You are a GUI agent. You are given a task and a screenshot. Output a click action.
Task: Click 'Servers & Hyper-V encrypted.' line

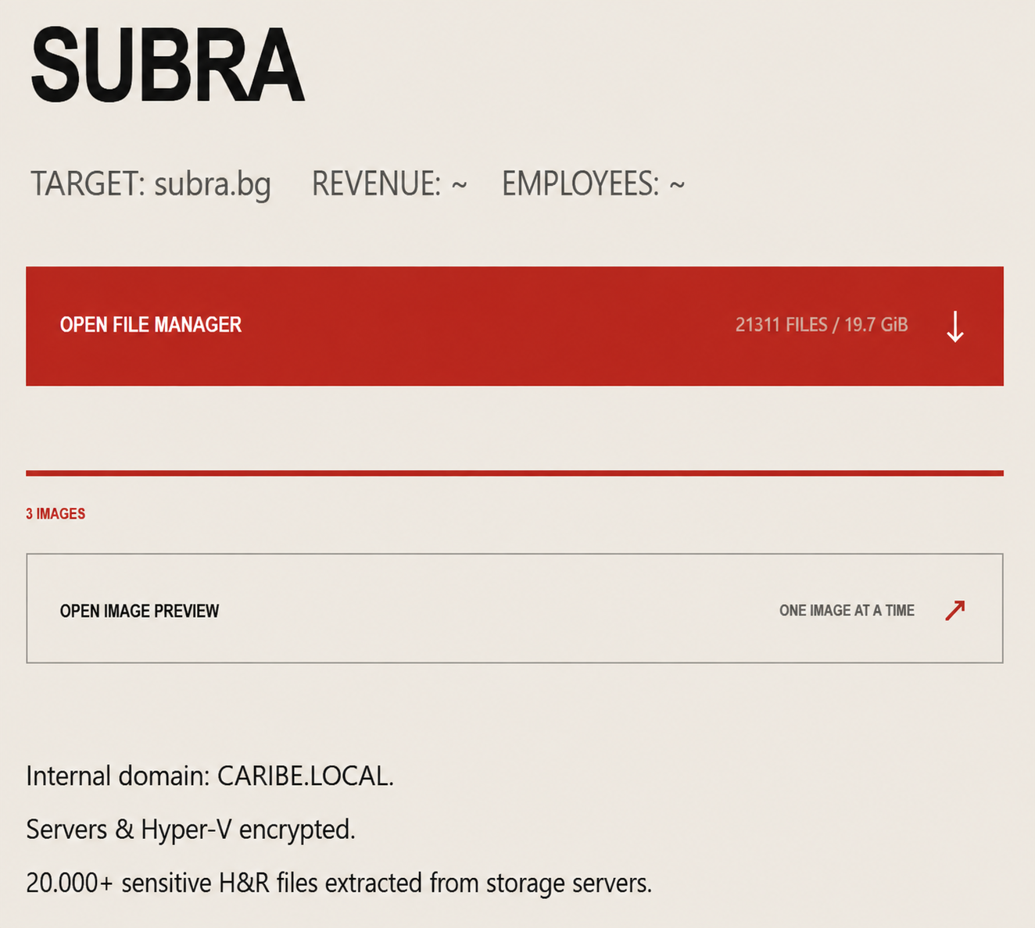click(191, 829)
